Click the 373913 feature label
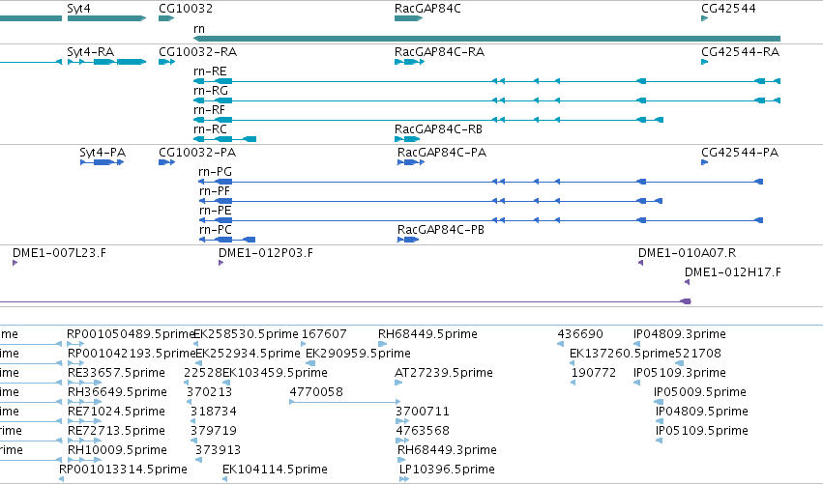823x484 pixels. [x=219, y=451]
